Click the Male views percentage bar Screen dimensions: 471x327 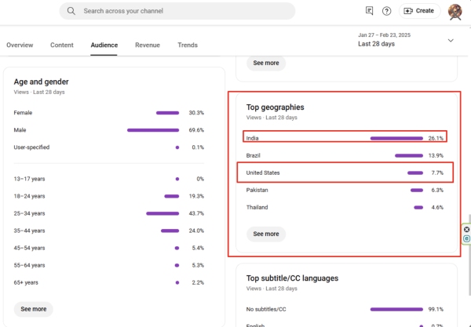coord(152,130)
